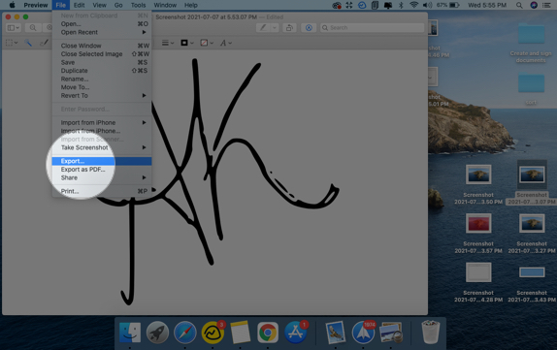This screenshot has height=350, width=557.
Task: Open the text style dropdown
Action: coord(225,43)
